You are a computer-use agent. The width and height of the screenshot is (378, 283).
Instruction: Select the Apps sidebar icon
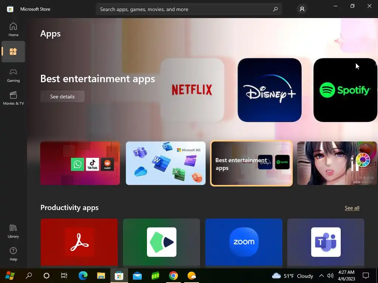(13, 52)
